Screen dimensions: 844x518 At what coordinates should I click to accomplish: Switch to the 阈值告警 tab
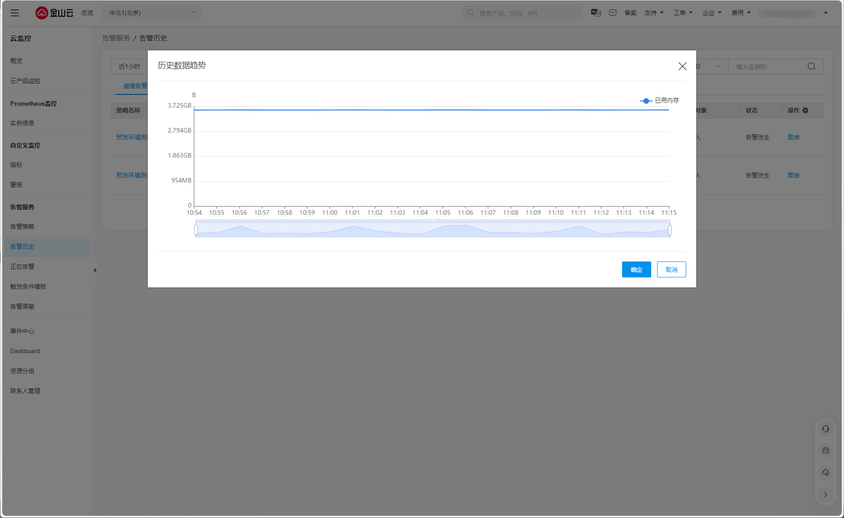pyautogui.click(x=135, y=86)
